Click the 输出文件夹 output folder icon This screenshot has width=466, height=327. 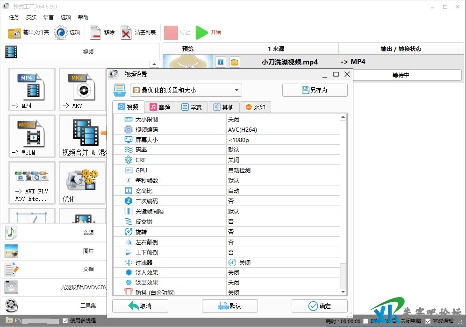(x=14, y=33)
